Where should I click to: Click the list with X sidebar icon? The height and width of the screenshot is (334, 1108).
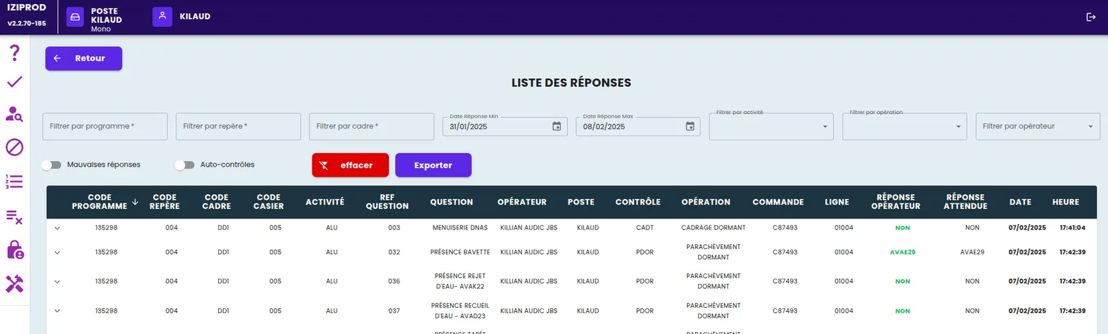(x=15, y=217)
